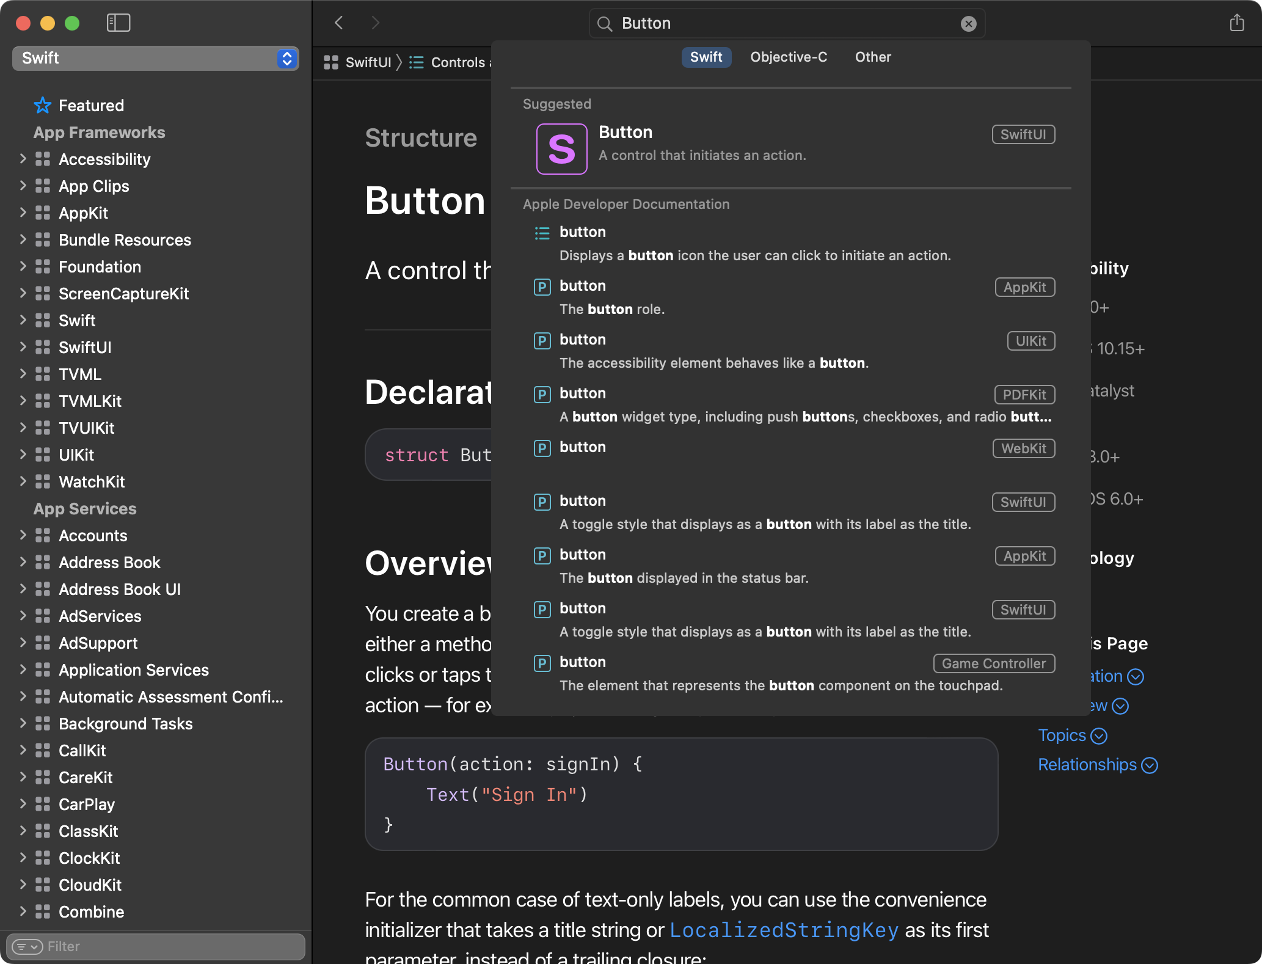Expand the Foundation tree item

[23, 266]
